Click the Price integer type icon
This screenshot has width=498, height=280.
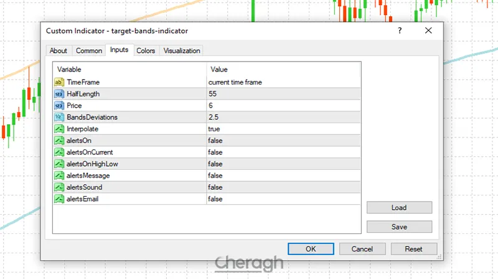(x=59, y=106)
